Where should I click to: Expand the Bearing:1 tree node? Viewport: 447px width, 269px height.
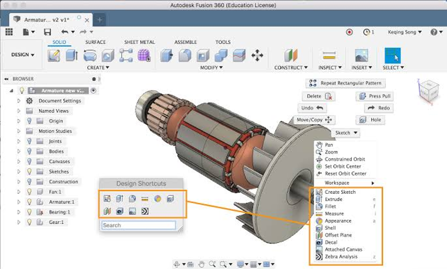19,212
